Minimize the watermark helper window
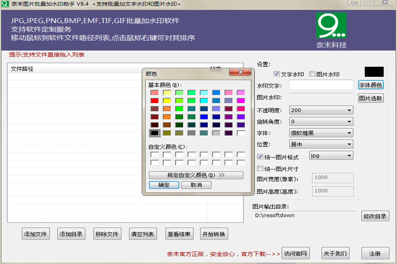The height and width of the screenshot is (264, 397). pyautogui.click(x=354, y=3)
